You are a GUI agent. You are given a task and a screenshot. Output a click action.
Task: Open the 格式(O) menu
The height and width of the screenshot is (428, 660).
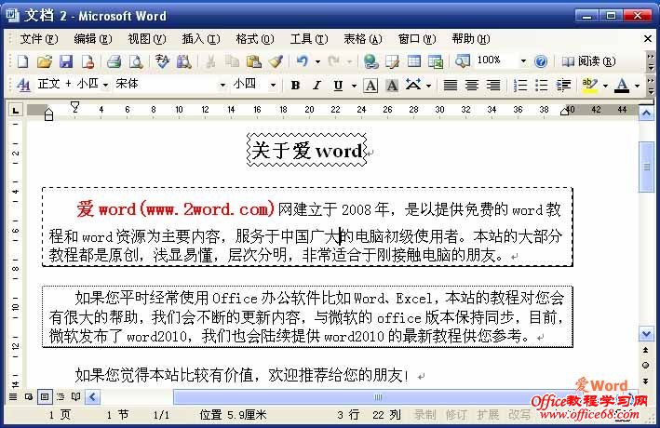pos(255,39)
